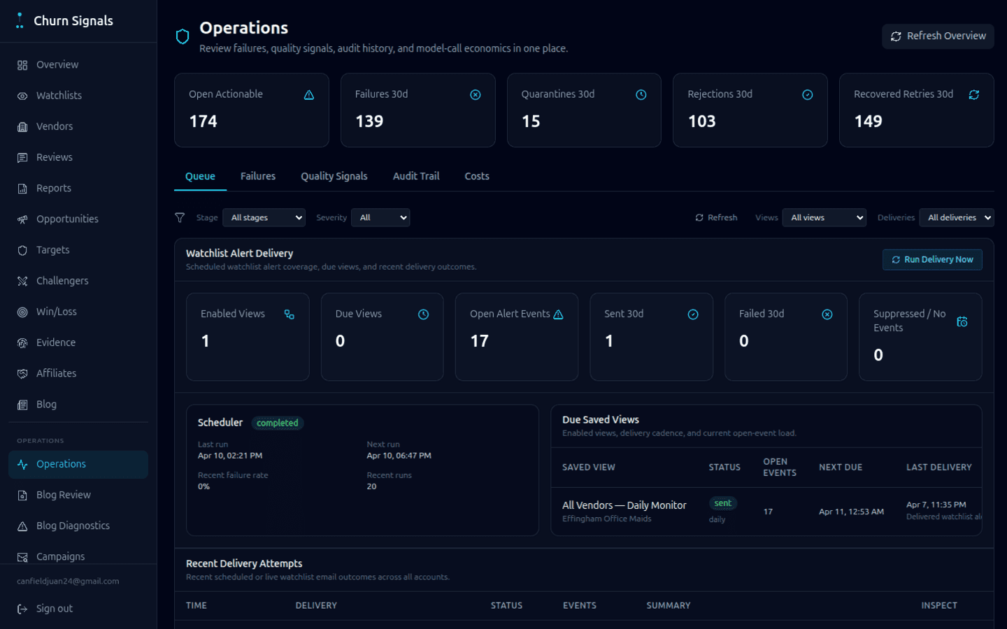Click the Refresh Overview button

coord(937,36)
